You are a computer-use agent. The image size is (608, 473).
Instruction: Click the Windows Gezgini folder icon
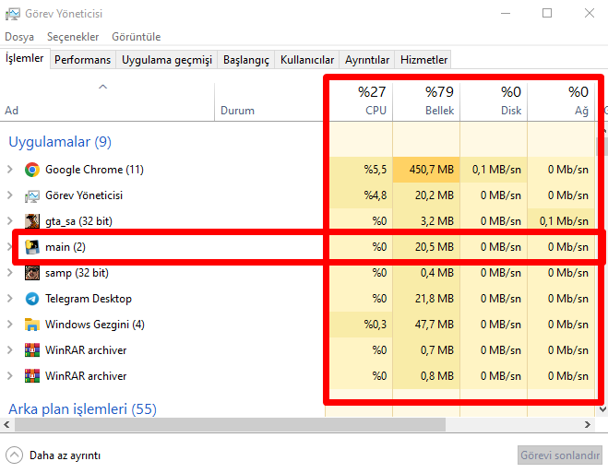click(32, 325)
